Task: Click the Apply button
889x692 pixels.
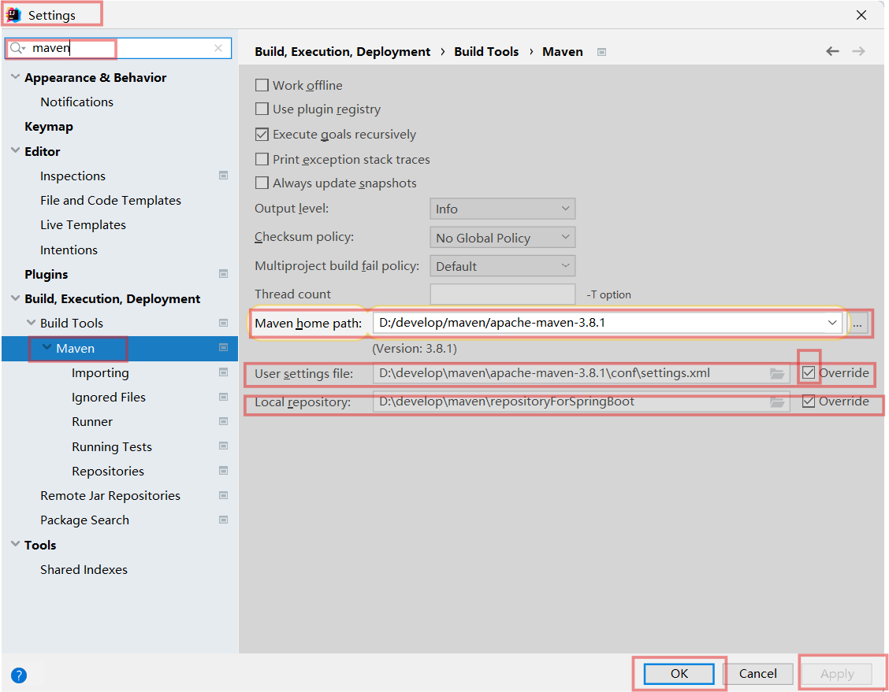Action: 837,673
